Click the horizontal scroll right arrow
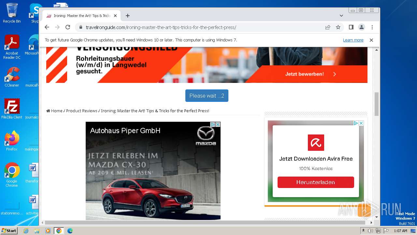The width and height of the screenshot is (417, 235). (x=371, y=223)
